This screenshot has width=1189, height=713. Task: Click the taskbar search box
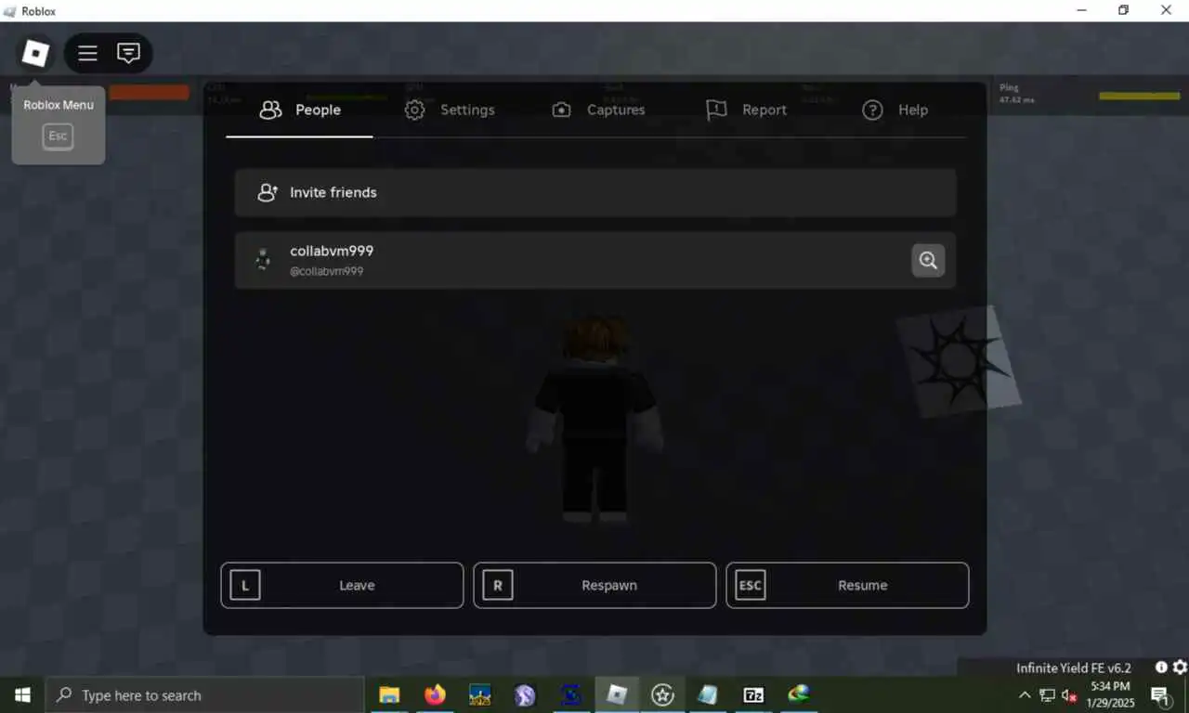tap(204, 694)
